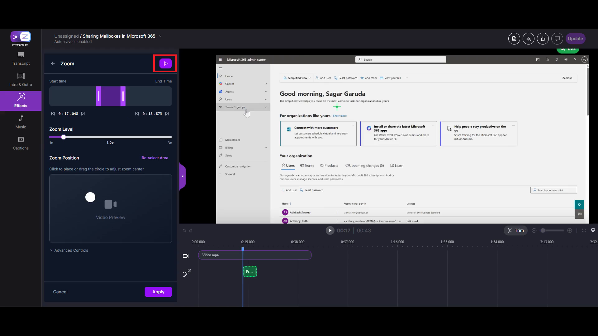This screenshot has width=598, height=336.
Task: Open the Captions sidebar panel
Action: point(21,143)
